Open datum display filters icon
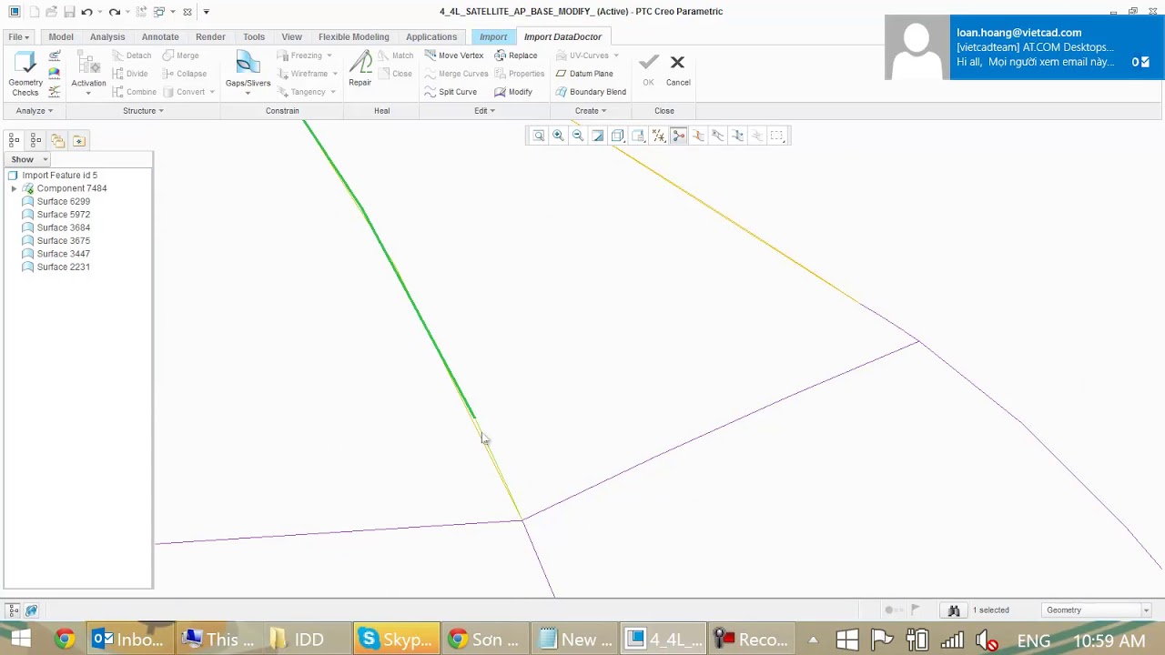 [x=658, y=136]
